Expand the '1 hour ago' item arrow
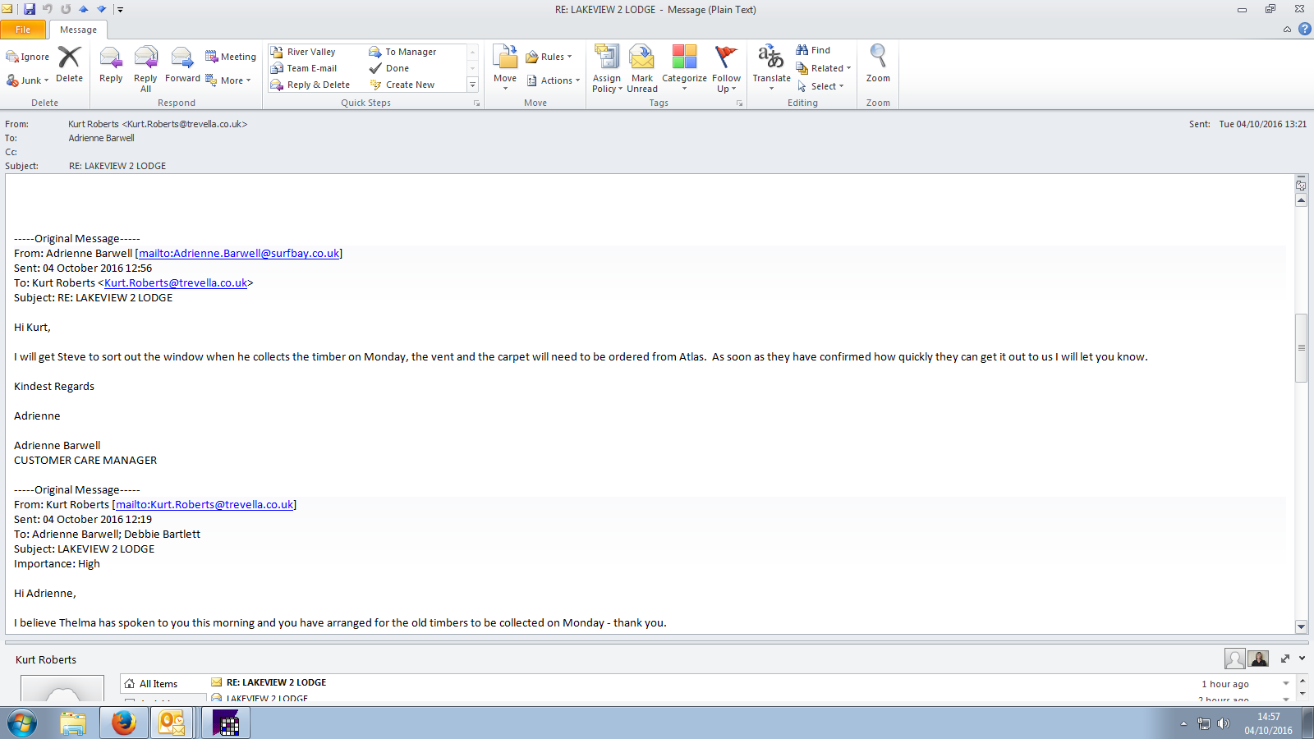Image resolution: width=1314 pixels, height=739 pixels. pyautogui.click(x=1286, y=684)
